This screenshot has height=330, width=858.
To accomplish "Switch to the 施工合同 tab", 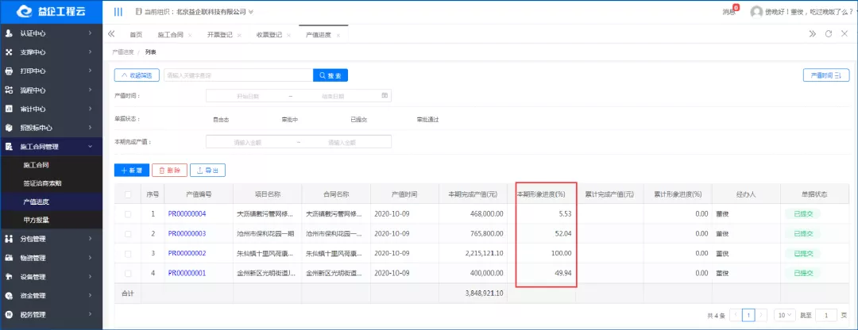I will (170, 35).
